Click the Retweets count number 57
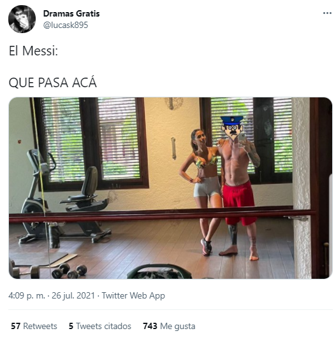This screenshot has width=336, height=338. point(15,326)
